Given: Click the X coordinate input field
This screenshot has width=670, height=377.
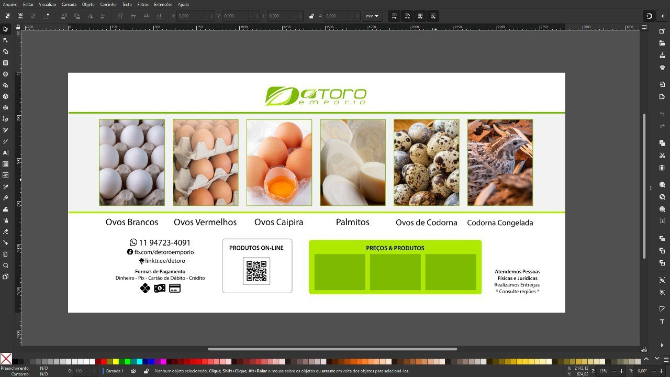Looking at the screenshot, I should 191,16.
